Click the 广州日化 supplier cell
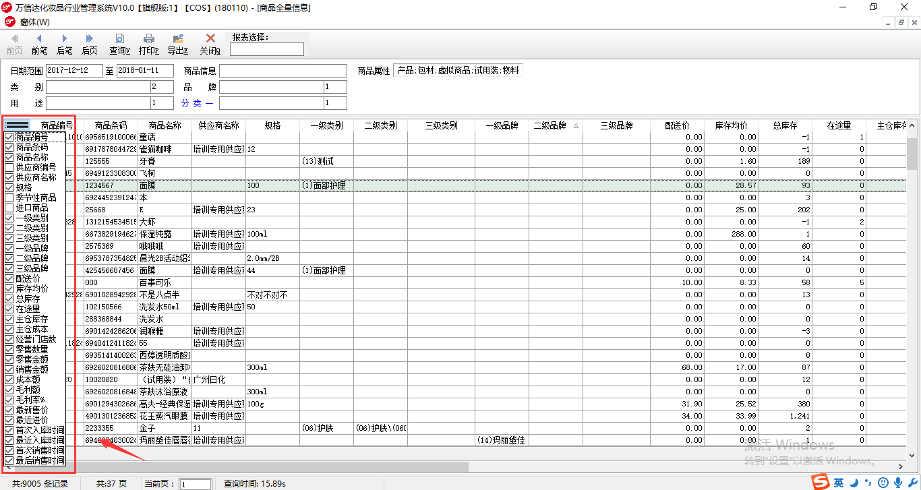 (x=218, y=379)
